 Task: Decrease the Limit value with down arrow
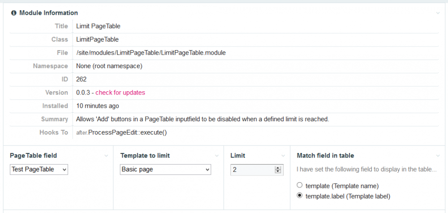[x=278, y=172]
